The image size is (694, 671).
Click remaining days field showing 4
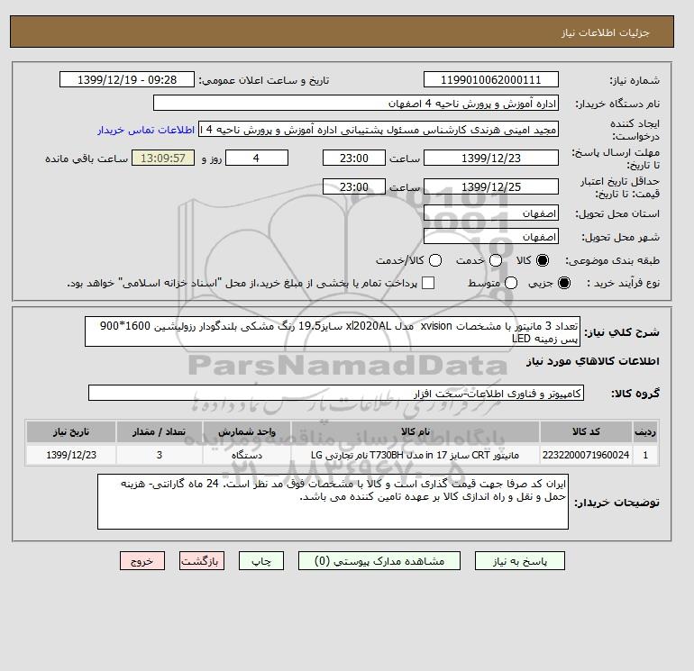(257, 158)
